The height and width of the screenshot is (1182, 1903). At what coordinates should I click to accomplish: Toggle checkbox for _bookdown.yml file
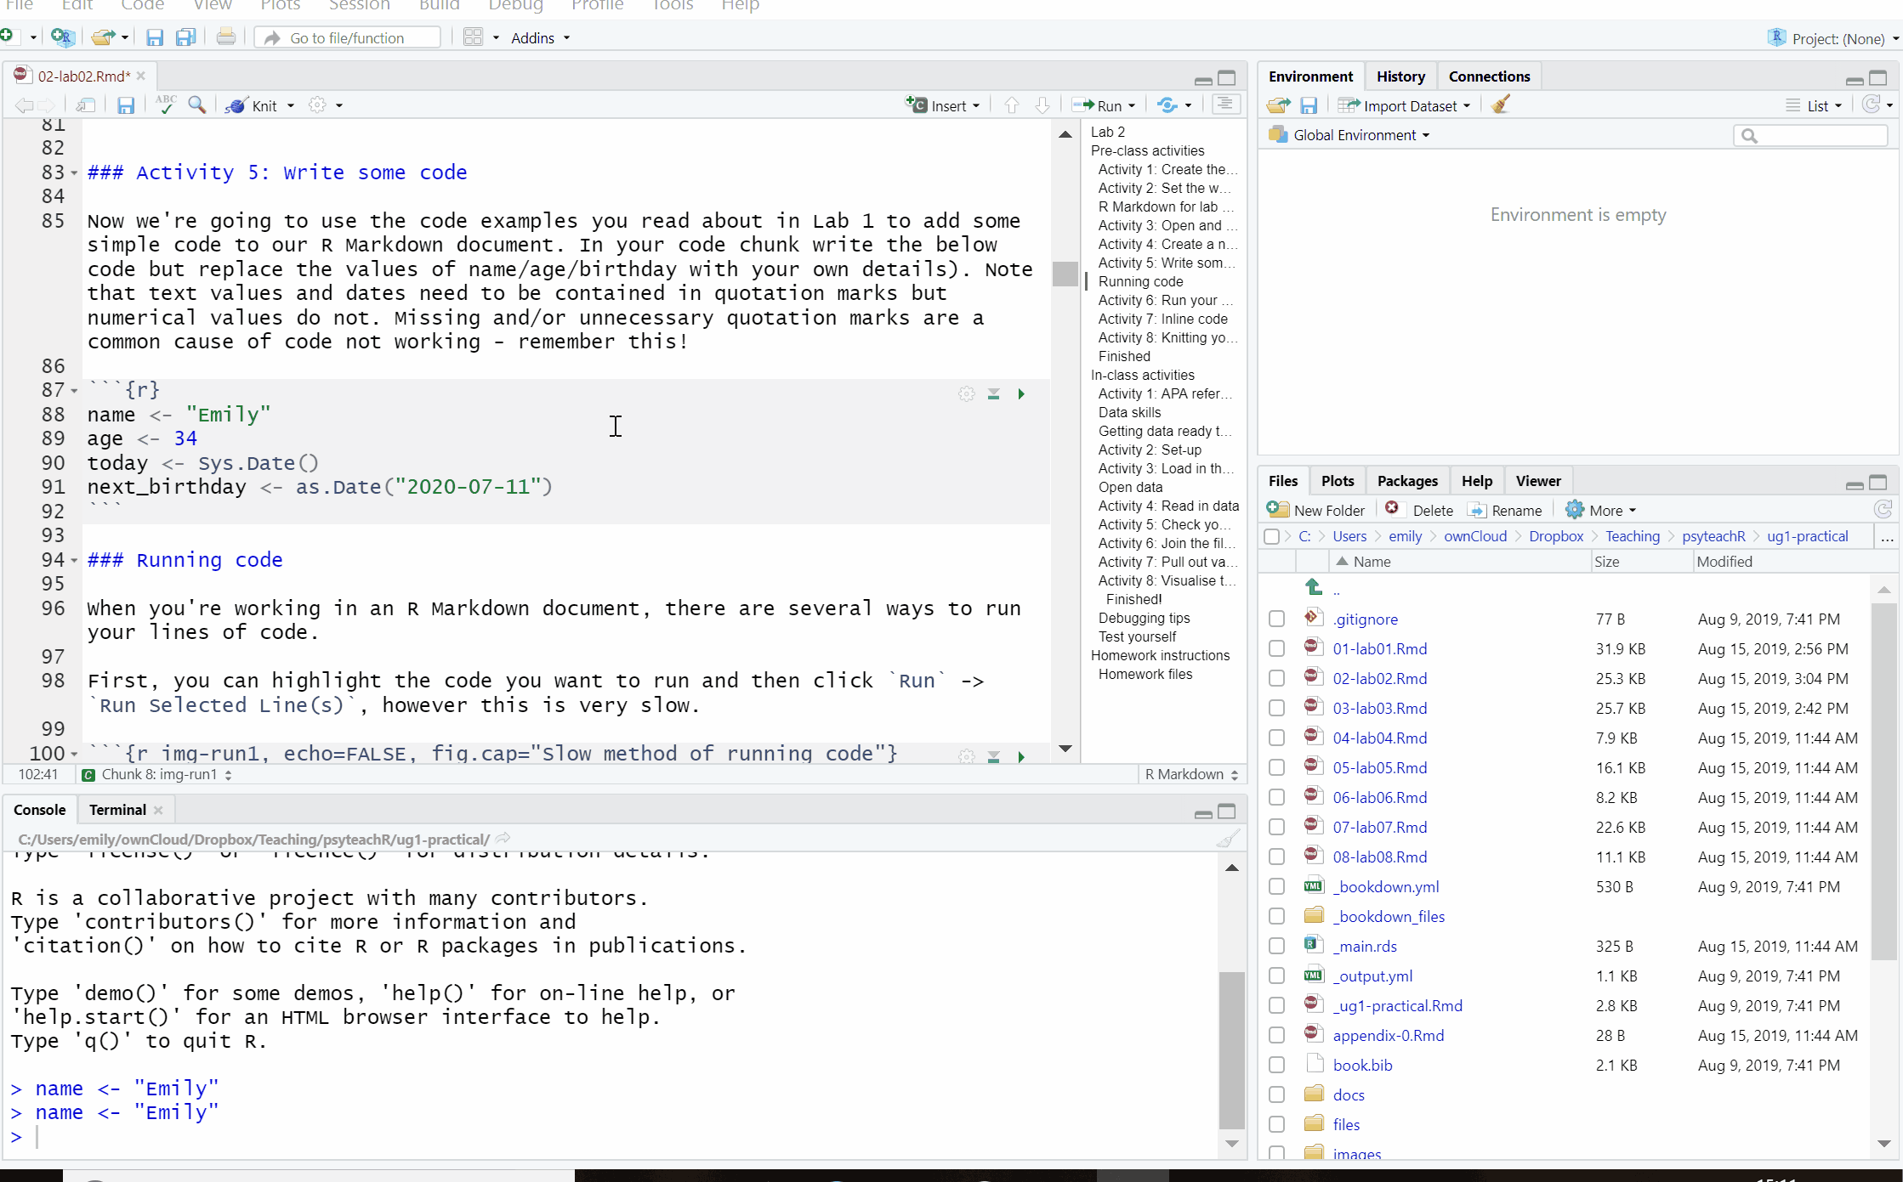click(x=1274, y=886)
